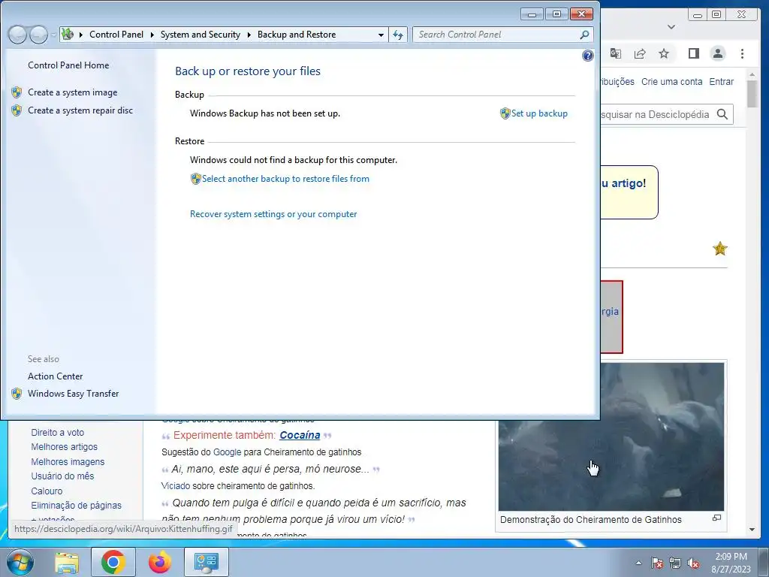Click muted volume tray icon

693,563
